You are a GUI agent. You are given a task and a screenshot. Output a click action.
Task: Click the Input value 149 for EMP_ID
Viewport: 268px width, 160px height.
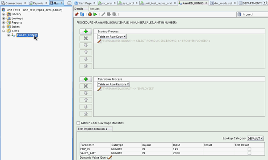point(176,149)
